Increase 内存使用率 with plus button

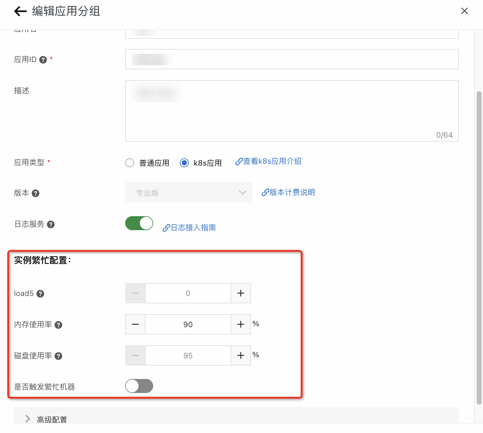[x=241, y=324]
